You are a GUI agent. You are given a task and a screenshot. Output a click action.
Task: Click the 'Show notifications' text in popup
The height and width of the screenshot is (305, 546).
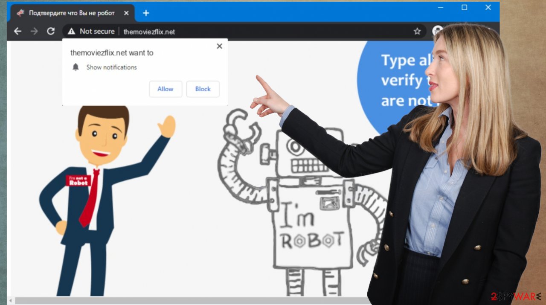pyautogui.click(x=111, y=67)
